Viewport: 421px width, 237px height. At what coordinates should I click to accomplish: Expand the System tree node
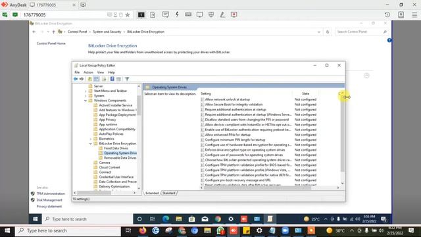click(86, 95)
